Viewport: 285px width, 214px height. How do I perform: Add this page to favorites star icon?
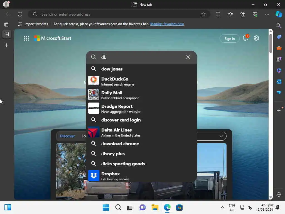coord(203,14)
